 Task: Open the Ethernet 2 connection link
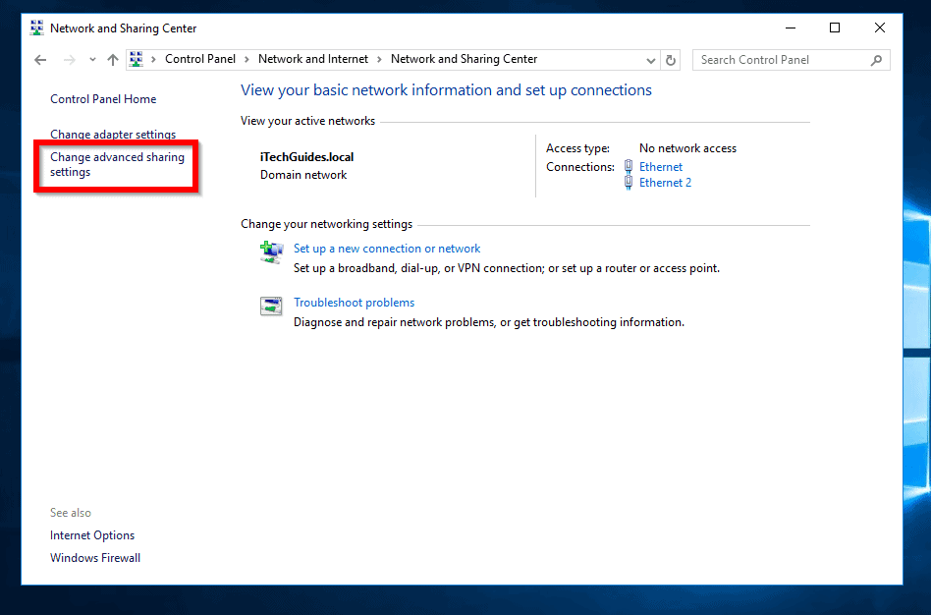click(665, 183)
